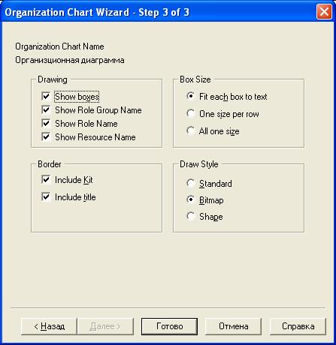Open help via Справка button
The image size is (336, 345).
298,326
